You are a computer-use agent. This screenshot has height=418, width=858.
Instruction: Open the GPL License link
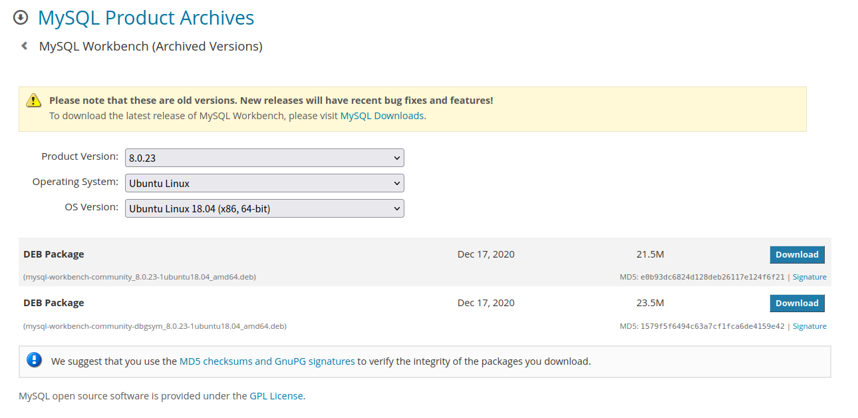tap(276, 395)
